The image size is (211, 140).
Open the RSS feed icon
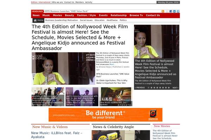pyautogui.click(x=163, y=12)
